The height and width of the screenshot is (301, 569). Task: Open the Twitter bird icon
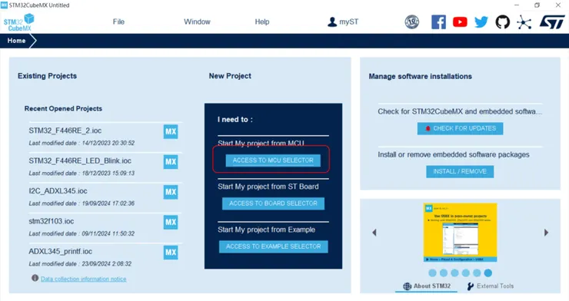coord(481,22)
